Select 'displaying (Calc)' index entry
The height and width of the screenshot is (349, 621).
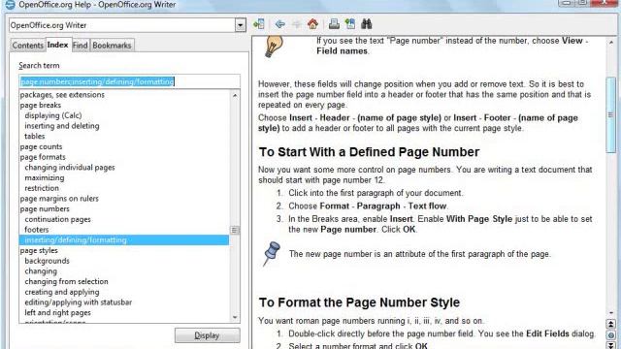tap(53, 115)
